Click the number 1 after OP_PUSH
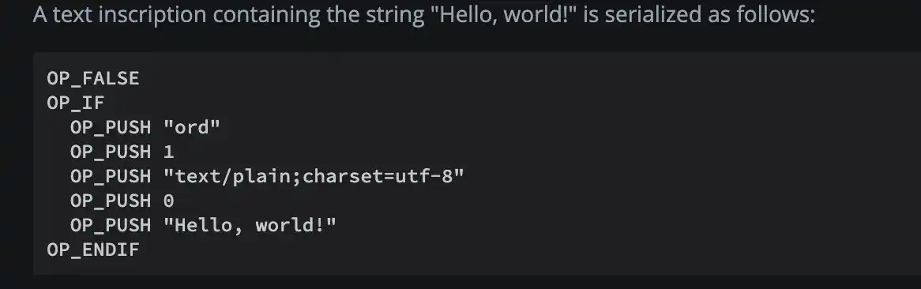 pos(168,152)
